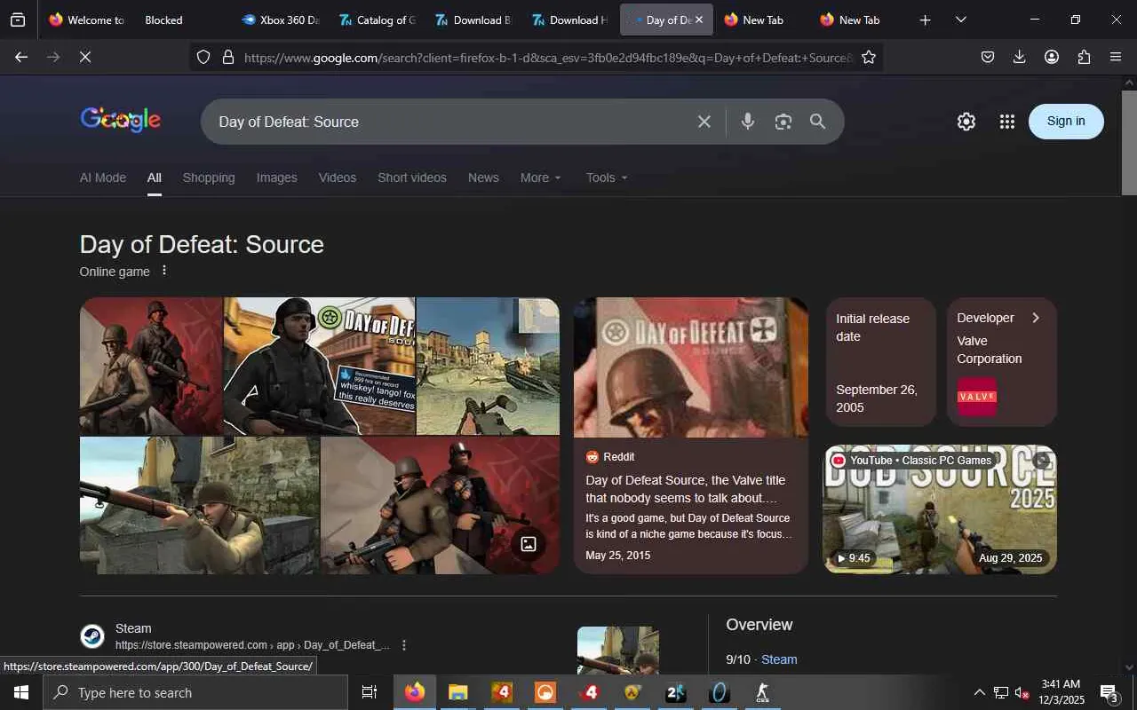1137x710 pixels.
Task: Switch to the Videos results tab
Action: click(x=338, y=177)
